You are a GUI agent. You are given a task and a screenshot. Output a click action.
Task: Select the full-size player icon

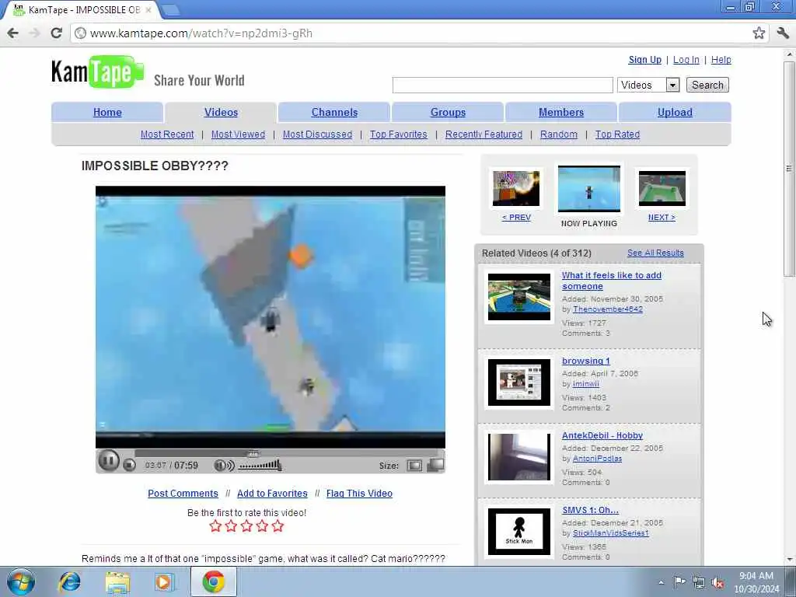(x=435, y=465)
